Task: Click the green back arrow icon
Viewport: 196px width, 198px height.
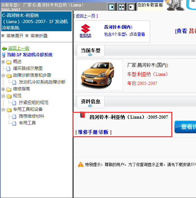Action: point(4,48)
